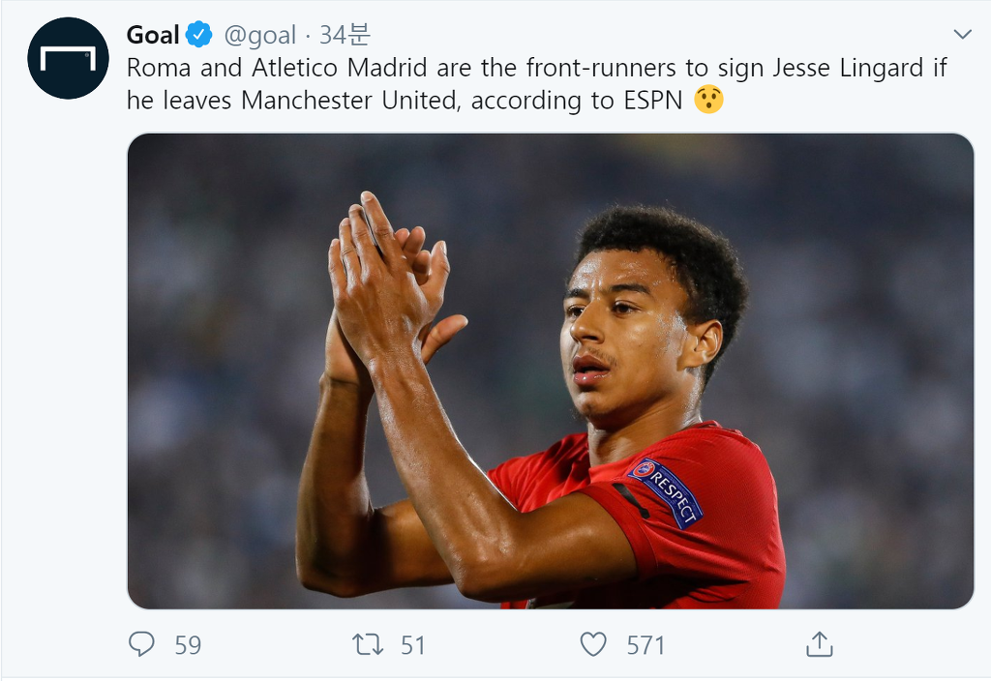This screenshot has height=681, width=991.
Task: View the 59 replies count
Action: [188, 645]
